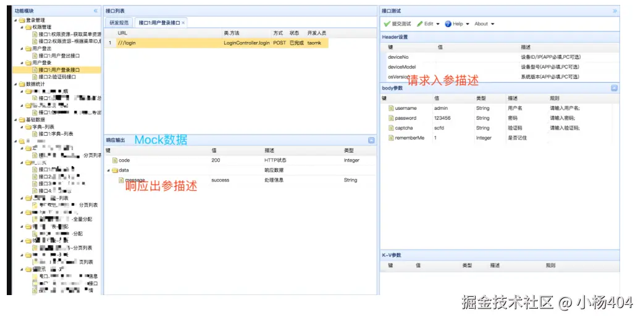Collapse the body参数 panel via corner icon
This screenshot has height=321, width=643.
point(614,88)
